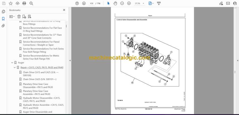The height and width of the screenshot is (115, 239).
Task: Open Repair—CA15, CA25, PA15, PA30 and PA40 bookmark
Action: pyautogui.click(x=42, y=67)
